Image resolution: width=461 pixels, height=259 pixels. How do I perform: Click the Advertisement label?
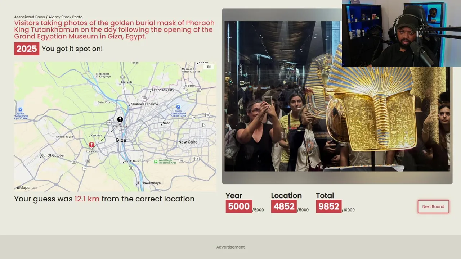[230, 247]
